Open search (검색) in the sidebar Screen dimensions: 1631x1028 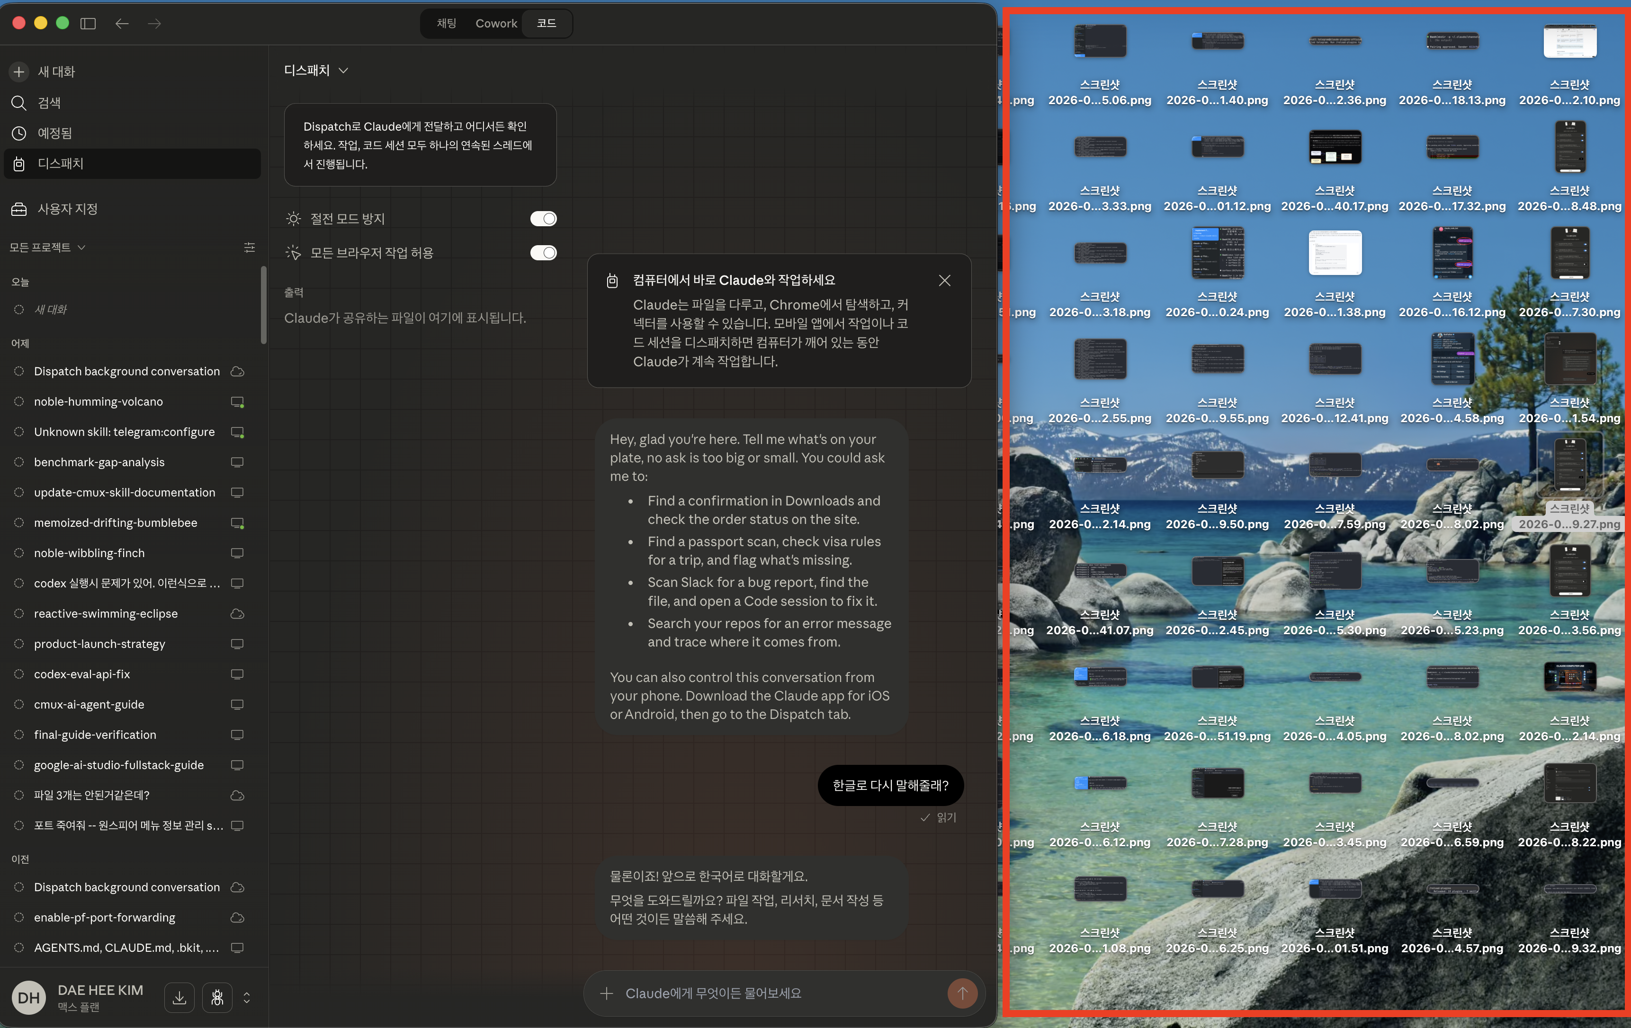(x=49, y=103)
